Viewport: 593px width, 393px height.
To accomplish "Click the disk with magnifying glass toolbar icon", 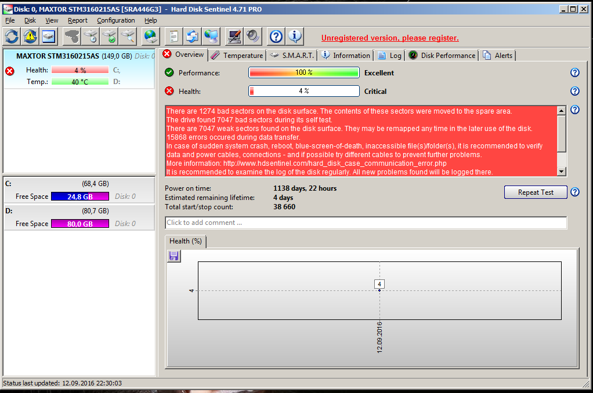I will click(128, 37).
